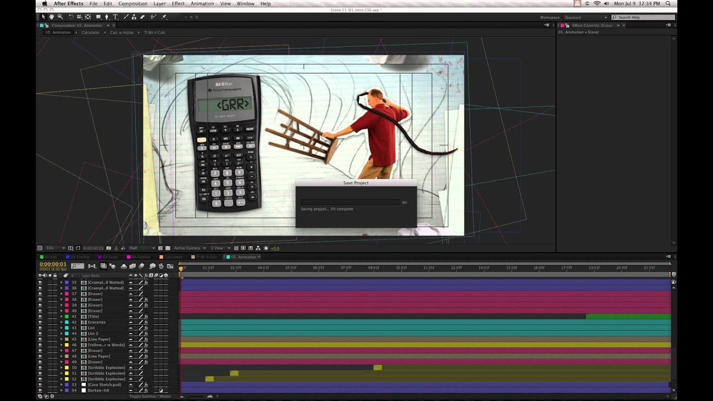Hide layer 41 Title with eye icon
The width and height of the screenshot is (713, 401).
pyautogui.click(x=40, y=316)
